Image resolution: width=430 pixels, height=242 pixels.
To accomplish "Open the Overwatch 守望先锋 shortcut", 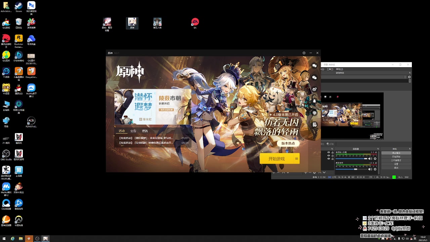I will [x=18, y=220].
